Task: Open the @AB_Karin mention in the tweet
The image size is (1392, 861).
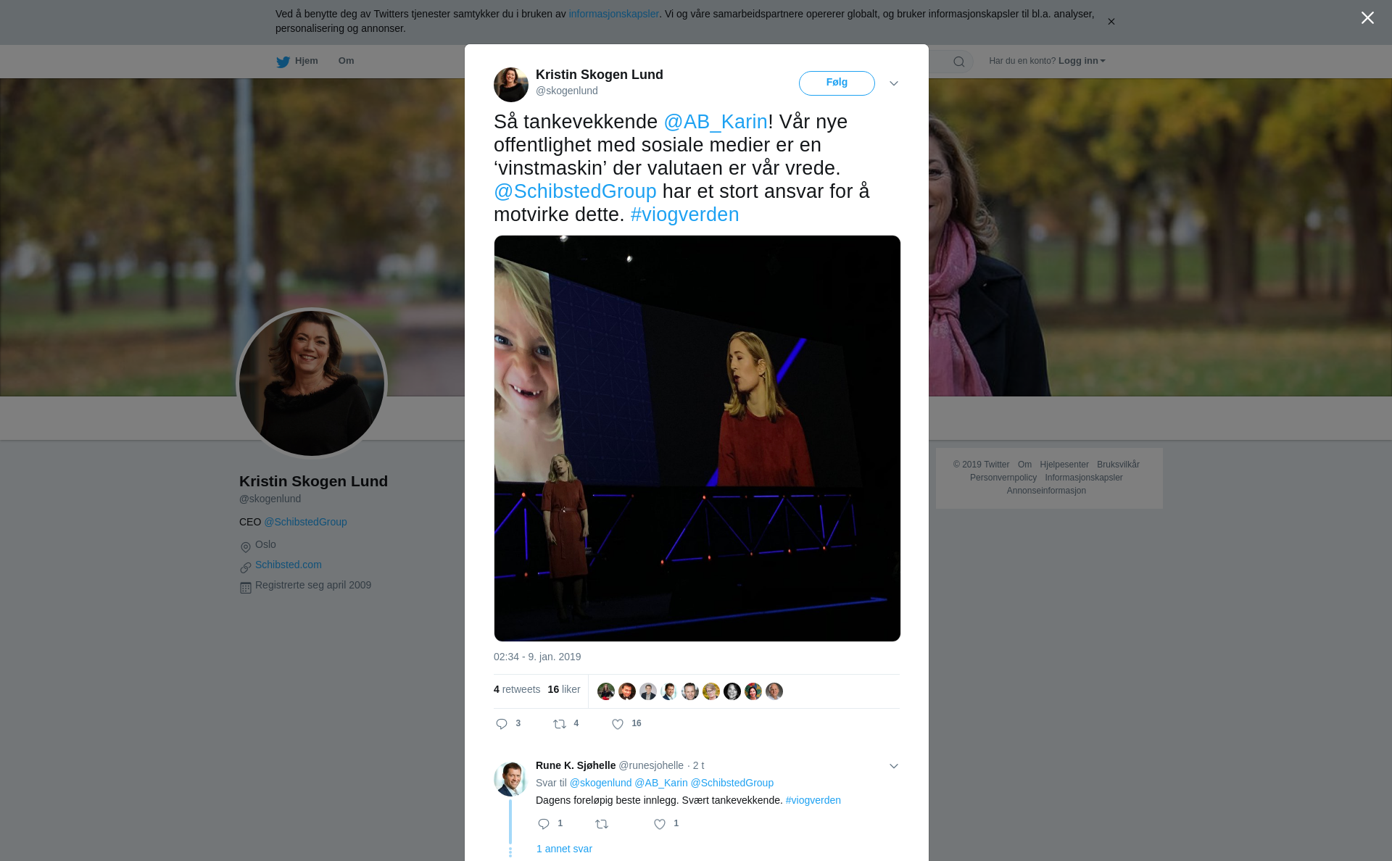Action: click(x=716, y=122)
